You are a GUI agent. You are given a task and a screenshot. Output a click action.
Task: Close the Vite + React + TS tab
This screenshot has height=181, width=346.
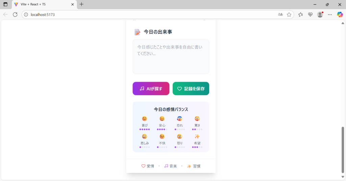click(x=72, y=4)
